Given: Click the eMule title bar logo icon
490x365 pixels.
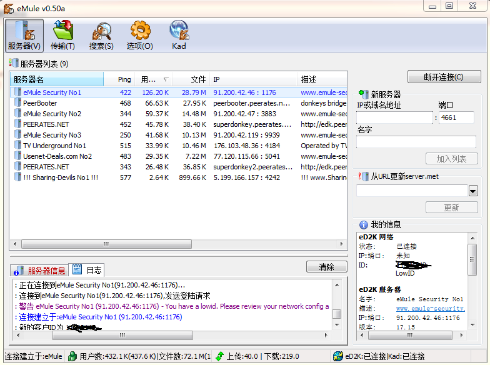Looking at the screenshot, I should coord(9,9).
